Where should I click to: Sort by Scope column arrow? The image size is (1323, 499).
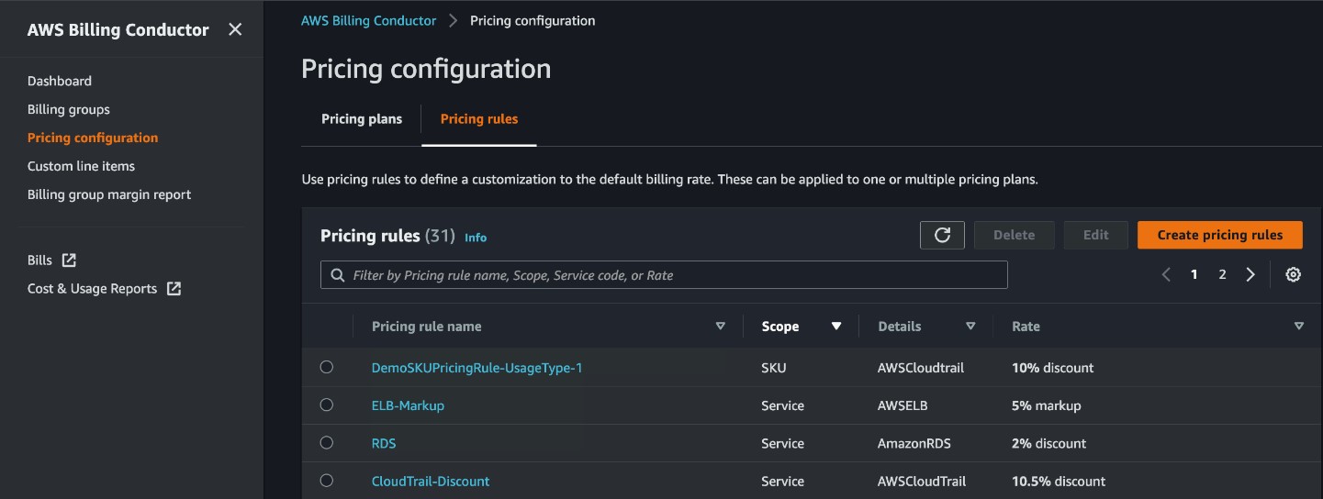[836, 326]
